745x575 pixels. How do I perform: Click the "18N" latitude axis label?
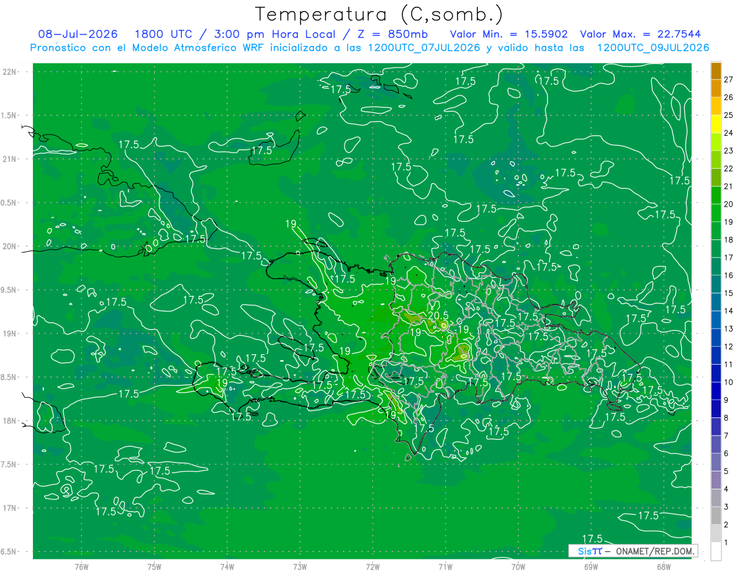(x=9, y=421)
